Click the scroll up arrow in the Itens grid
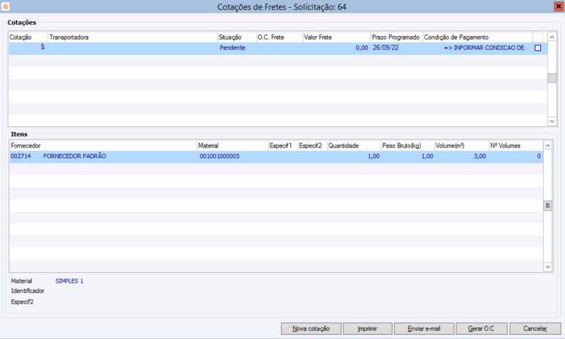Viewport: 565px width, 339px height. click(548, 145)
